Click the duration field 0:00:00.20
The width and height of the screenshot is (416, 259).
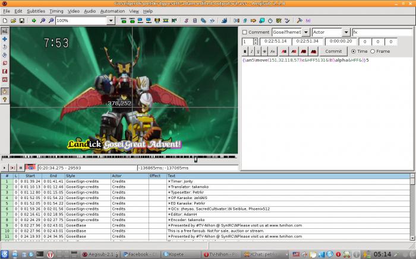(341, 41)
